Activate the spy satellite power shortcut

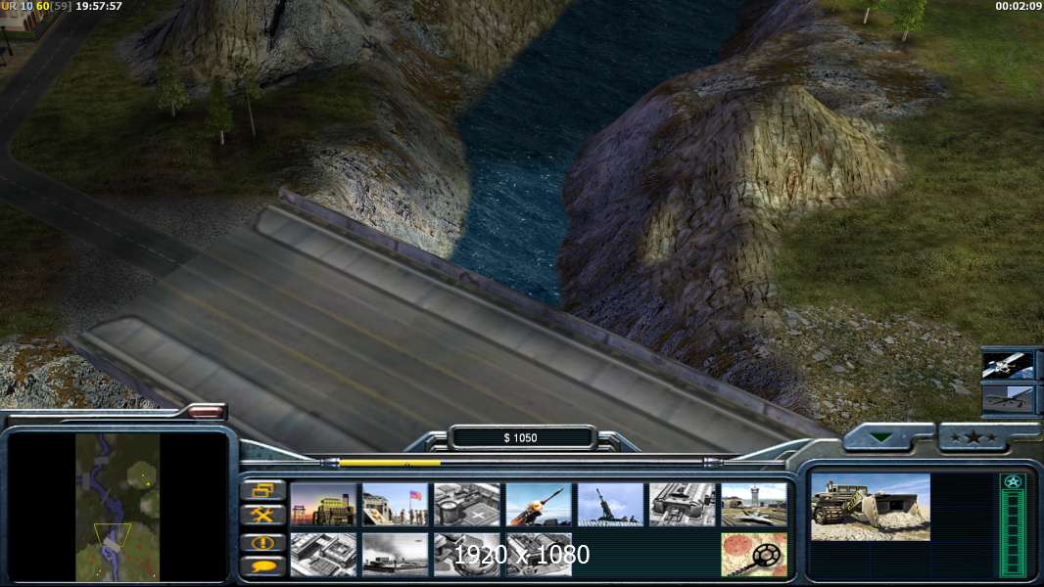1008,366
